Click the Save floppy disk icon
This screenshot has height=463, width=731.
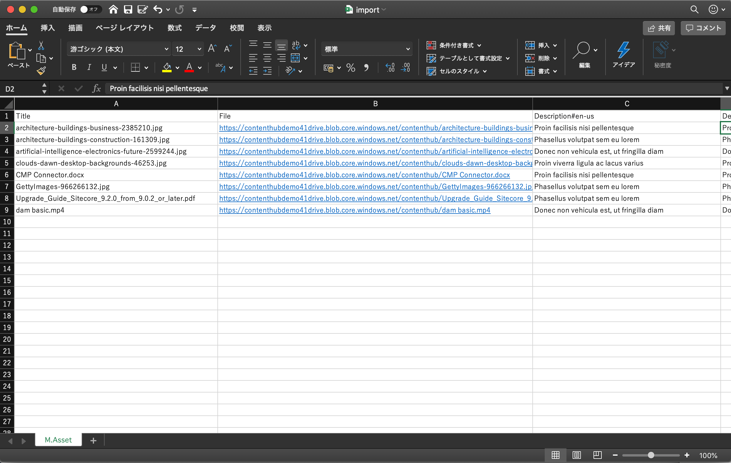128,9
